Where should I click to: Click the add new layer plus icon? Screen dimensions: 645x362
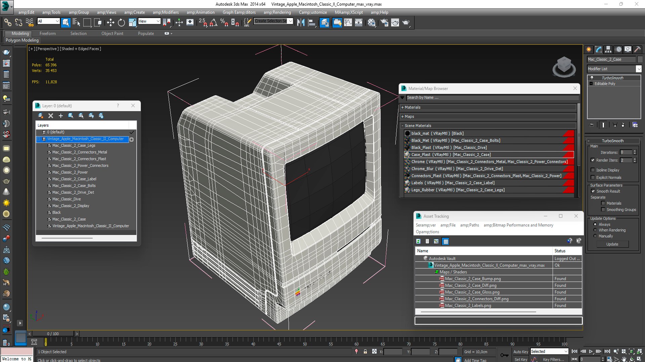click(61, 116)
